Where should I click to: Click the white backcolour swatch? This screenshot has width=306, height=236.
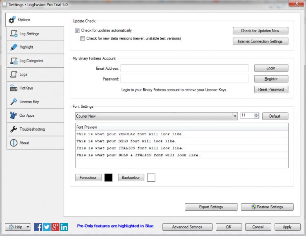point(151,178)
